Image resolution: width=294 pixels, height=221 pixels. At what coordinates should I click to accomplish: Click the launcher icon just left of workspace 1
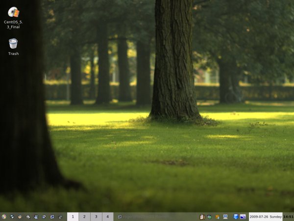tap(60, 217)
